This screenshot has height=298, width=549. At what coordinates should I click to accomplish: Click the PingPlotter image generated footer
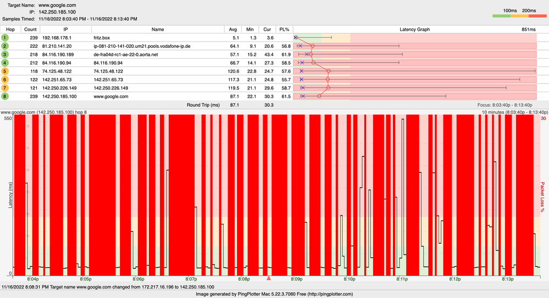[x=275, y=294]
